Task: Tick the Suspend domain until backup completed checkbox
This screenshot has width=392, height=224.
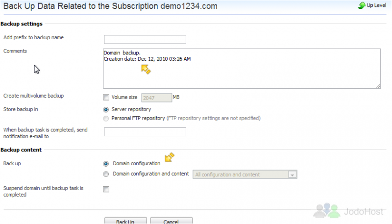Action: [106, 189]
